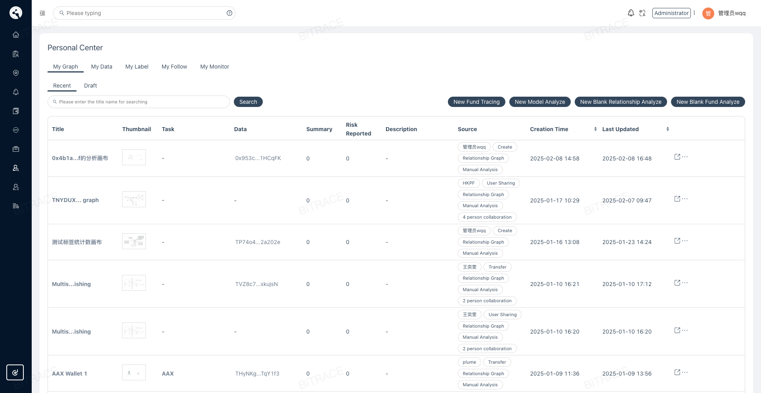Open more options for the 0x4b1a graph row
The image size is (761, 393).
click(x=685, y=157)
